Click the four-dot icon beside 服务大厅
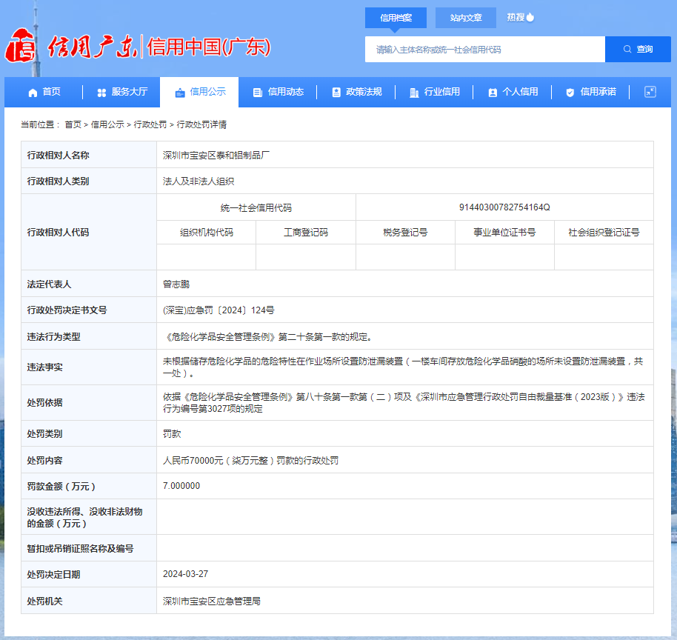 coord(101,93)
